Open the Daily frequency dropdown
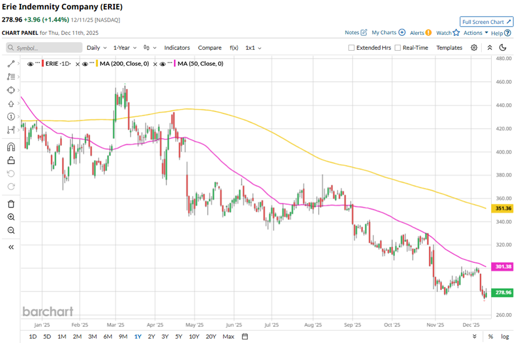 pos(96,48)
